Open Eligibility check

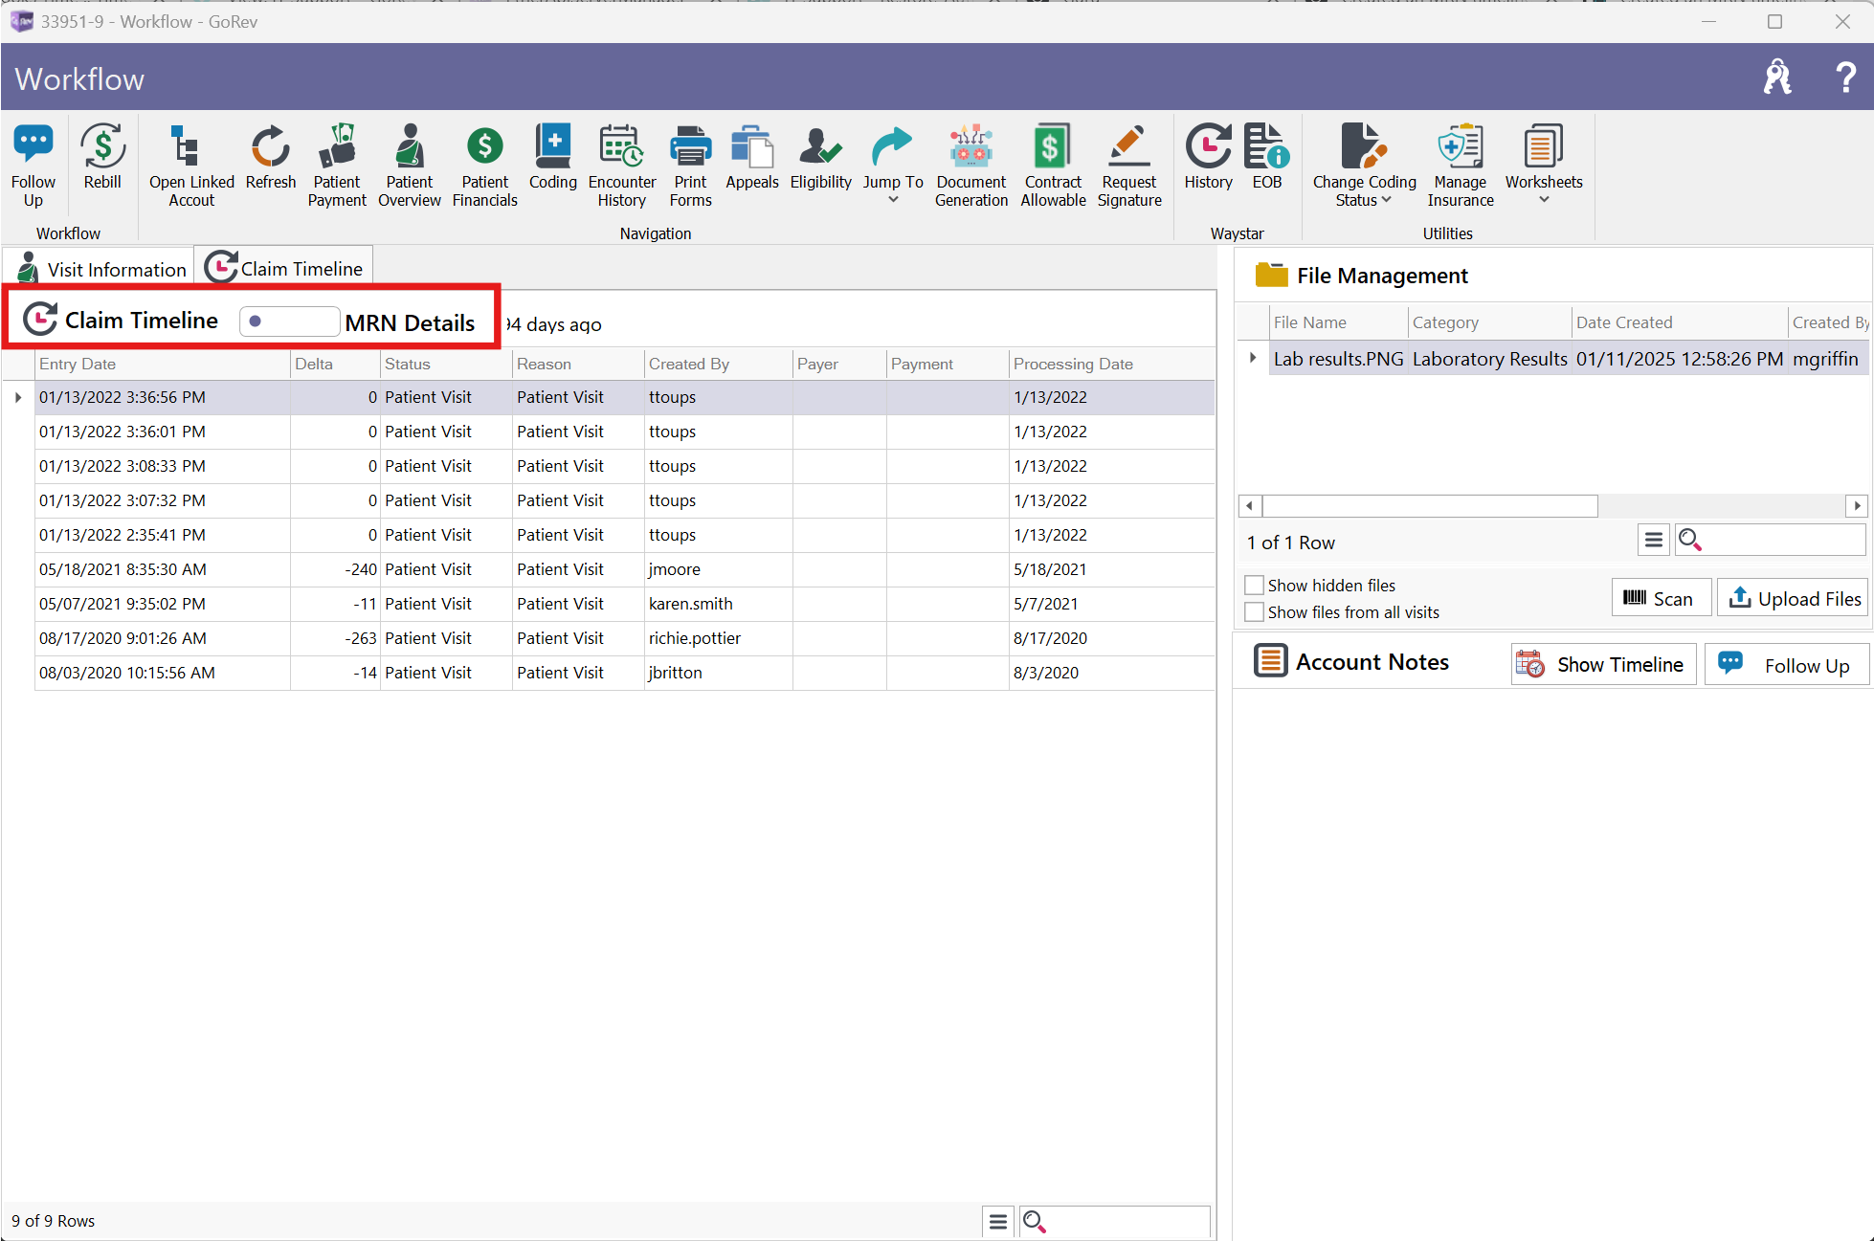tap(821, 157)
